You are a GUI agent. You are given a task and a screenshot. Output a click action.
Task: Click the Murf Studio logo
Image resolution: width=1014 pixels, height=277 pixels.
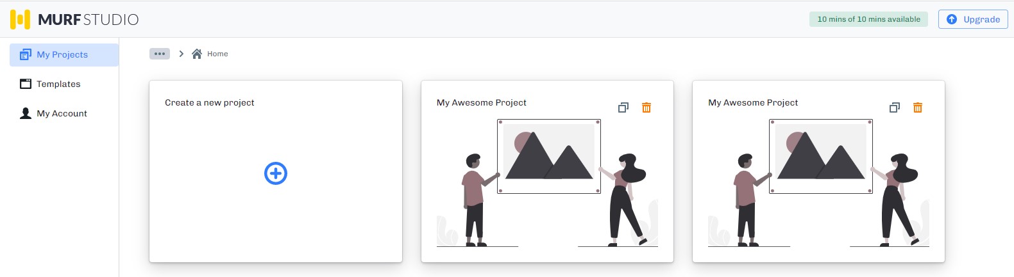74,19
